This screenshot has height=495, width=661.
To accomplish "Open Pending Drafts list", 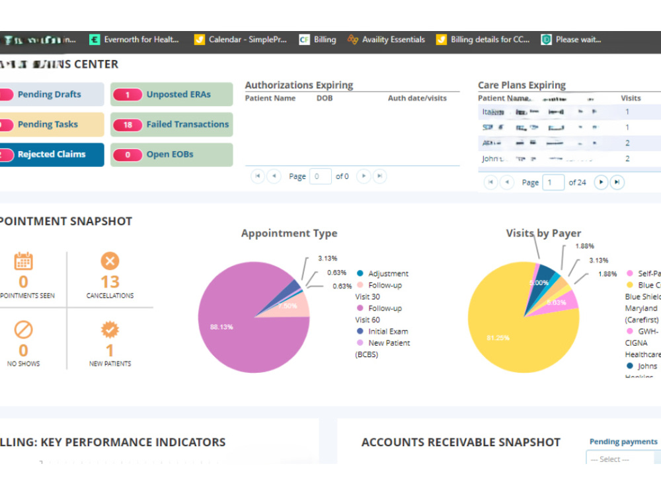I will coord(52,94).
